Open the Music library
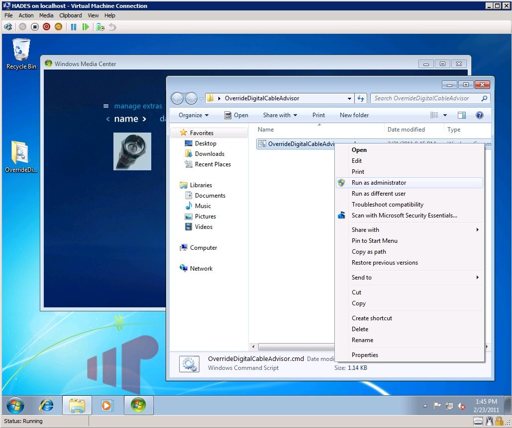This screenshot has width=512, height=428. tap(203, 206)
